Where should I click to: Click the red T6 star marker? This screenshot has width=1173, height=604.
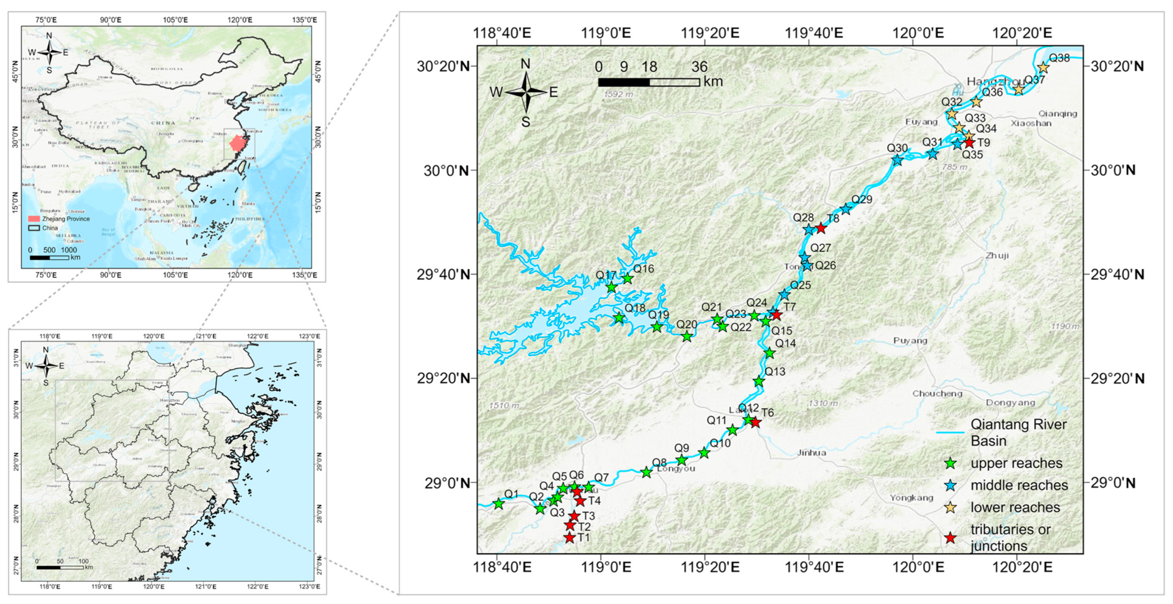755,422
